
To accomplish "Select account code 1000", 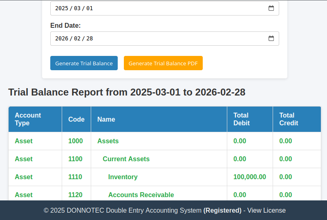I will pyautogui.click(x=76, y=141).
